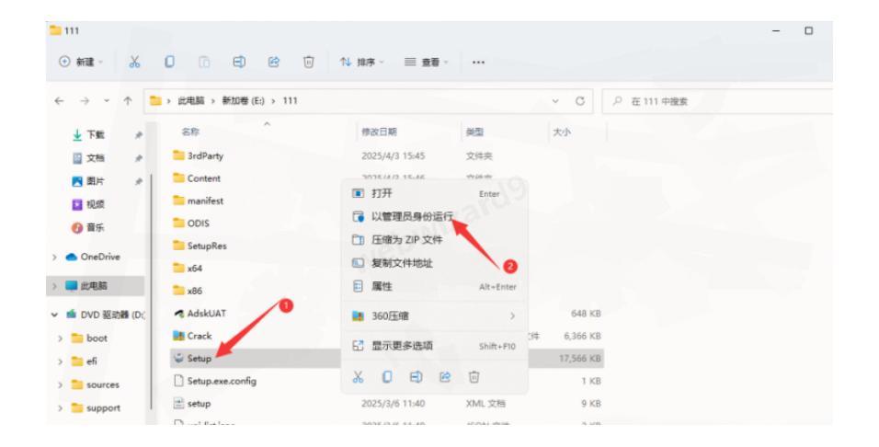Expand the 此电脑 tree node
The width and height of the screenshot is (879, 447).
(x=54, y=286)
